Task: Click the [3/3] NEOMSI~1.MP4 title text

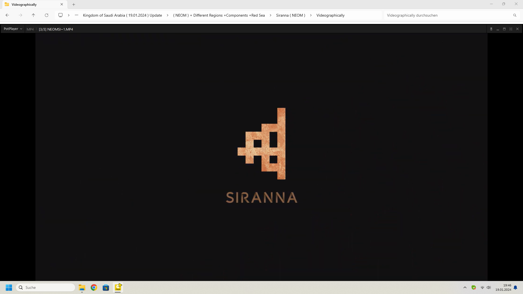Action: tap(56, 29)
